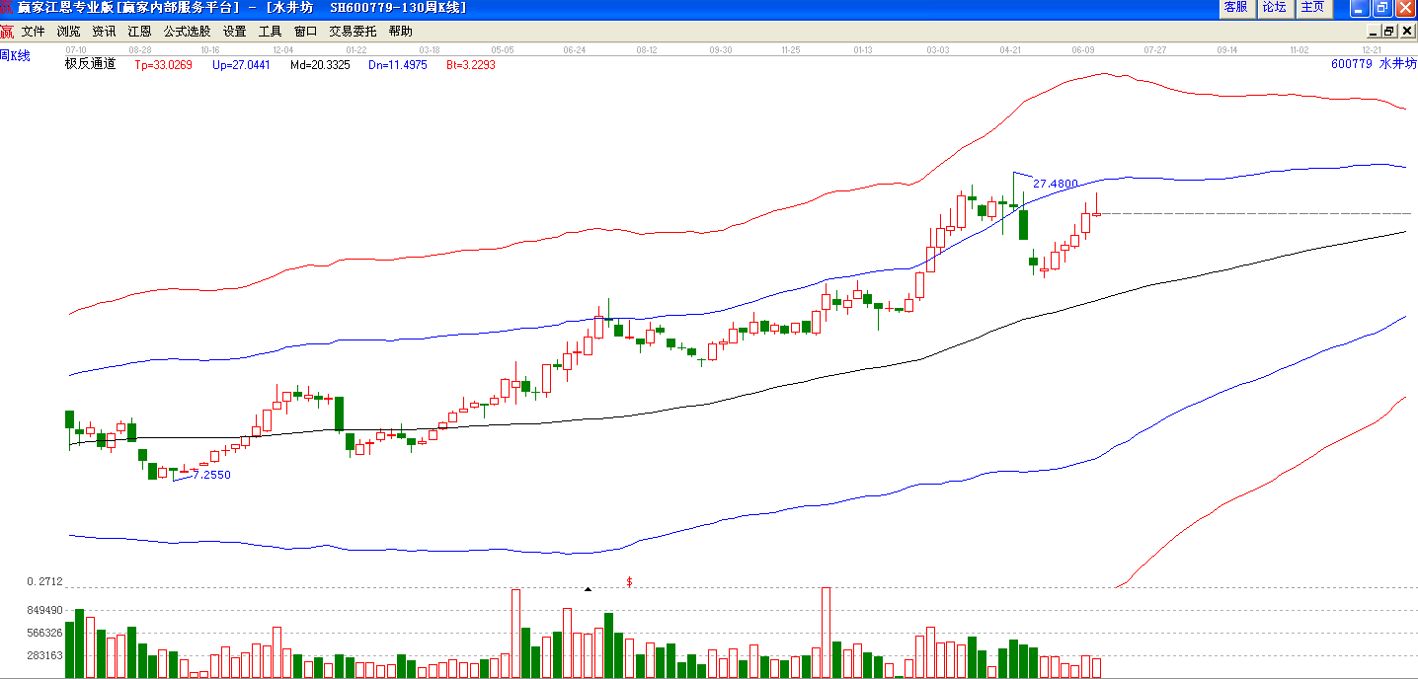Viewport: 1418px width, 679px height.
Task: Click the 06-09 date on time axis
Action: coord(1083,49)
